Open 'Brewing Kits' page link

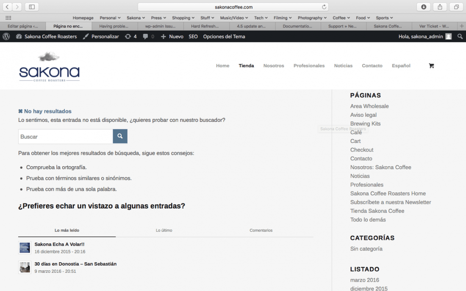point(365,124)
